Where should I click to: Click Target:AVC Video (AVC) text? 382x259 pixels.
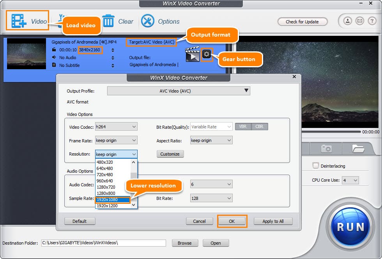click(152, 42)
